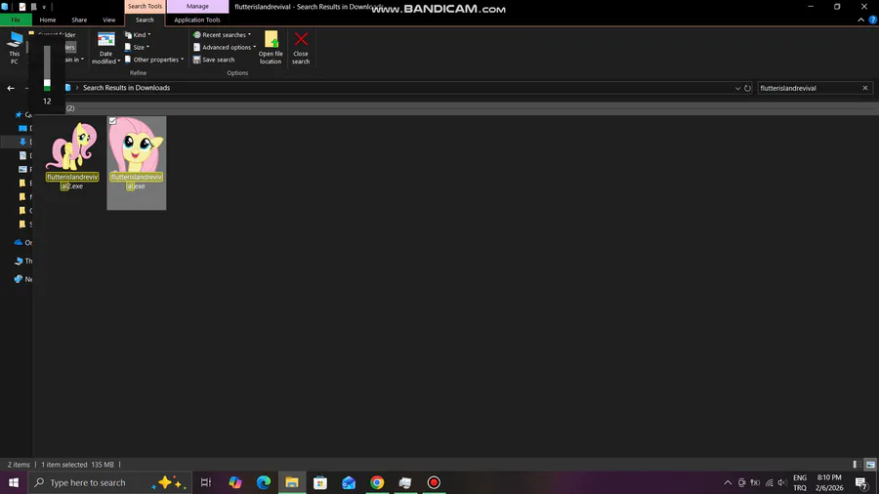Open the Date modified filter
Image resolution: width=879 pixels, height=494 pixels.
(x=105, y=48)
